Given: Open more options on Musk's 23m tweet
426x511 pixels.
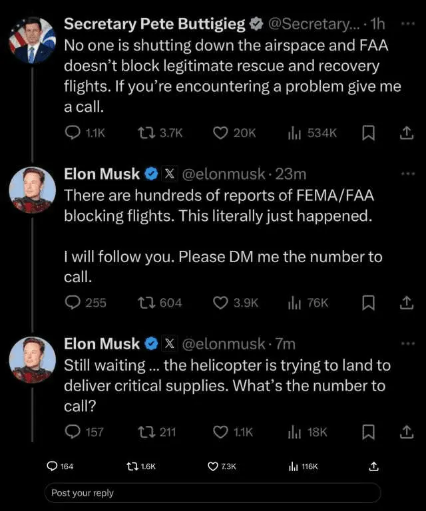Looking at the screenshot, I should pos(407,174).
